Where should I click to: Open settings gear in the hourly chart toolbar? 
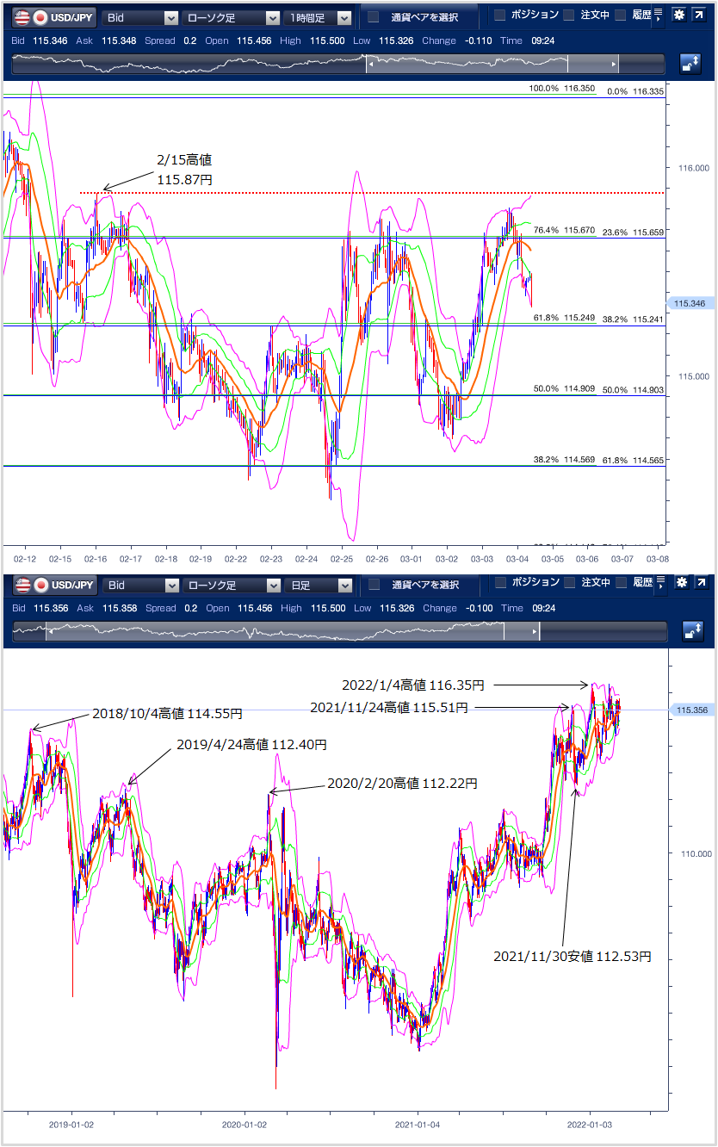679,15
